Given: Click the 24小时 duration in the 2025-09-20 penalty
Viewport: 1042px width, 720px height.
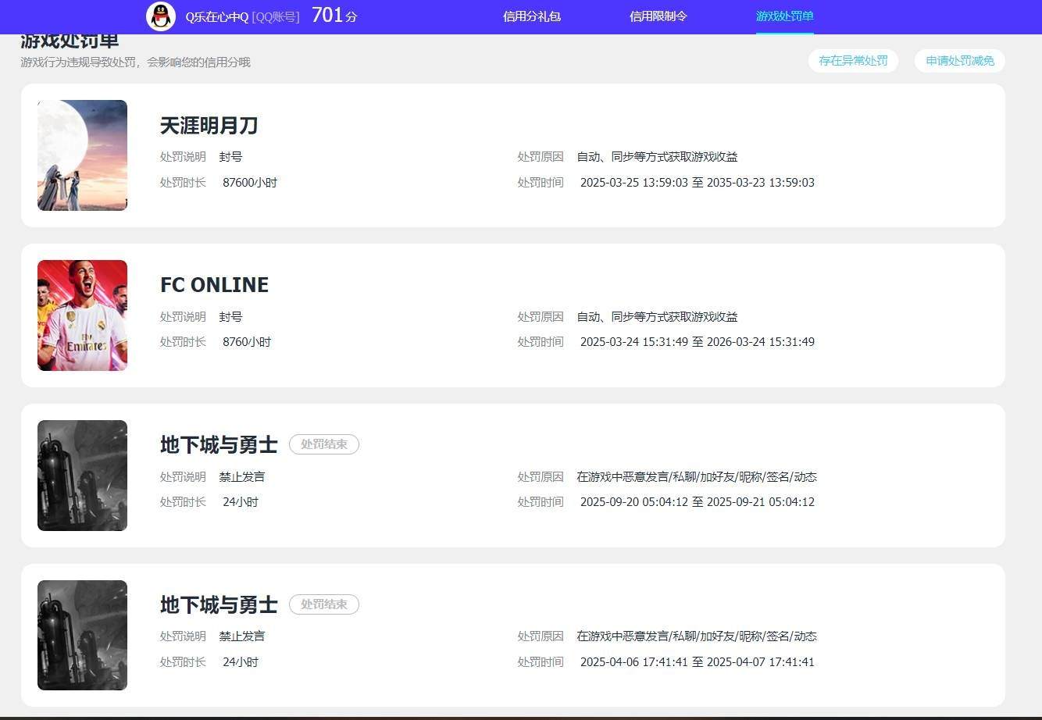Looking at the screenshot, I should tap(241, 502).
